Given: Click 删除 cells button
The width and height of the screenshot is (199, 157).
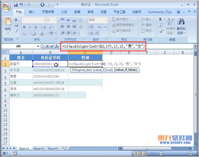Looking at the screenshot, I should pos(147,25).
